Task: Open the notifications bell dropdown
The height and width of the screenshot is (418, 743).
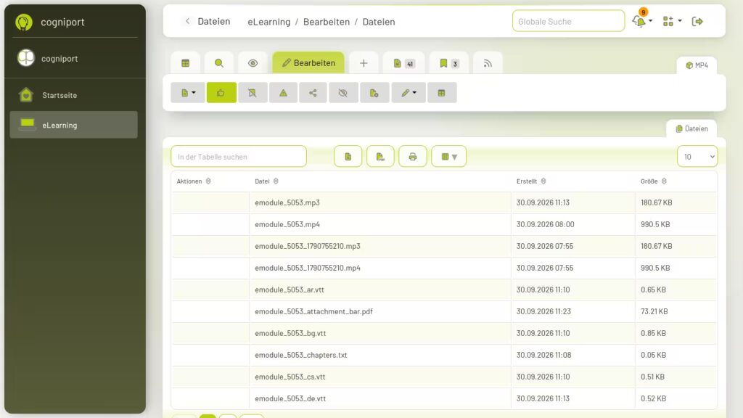Action: (x=642, y=21)
